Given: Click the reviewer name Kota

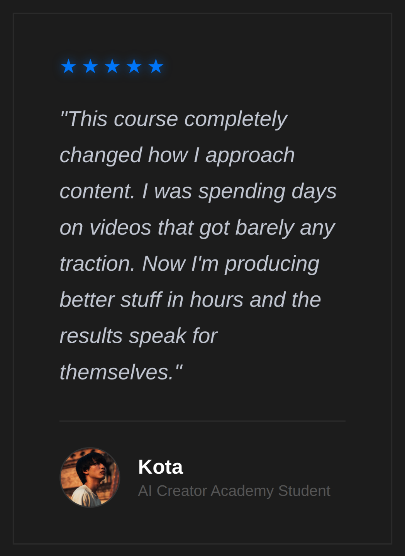Looking at the screenshot, I should pyautogui.click(x=160, y=467).
